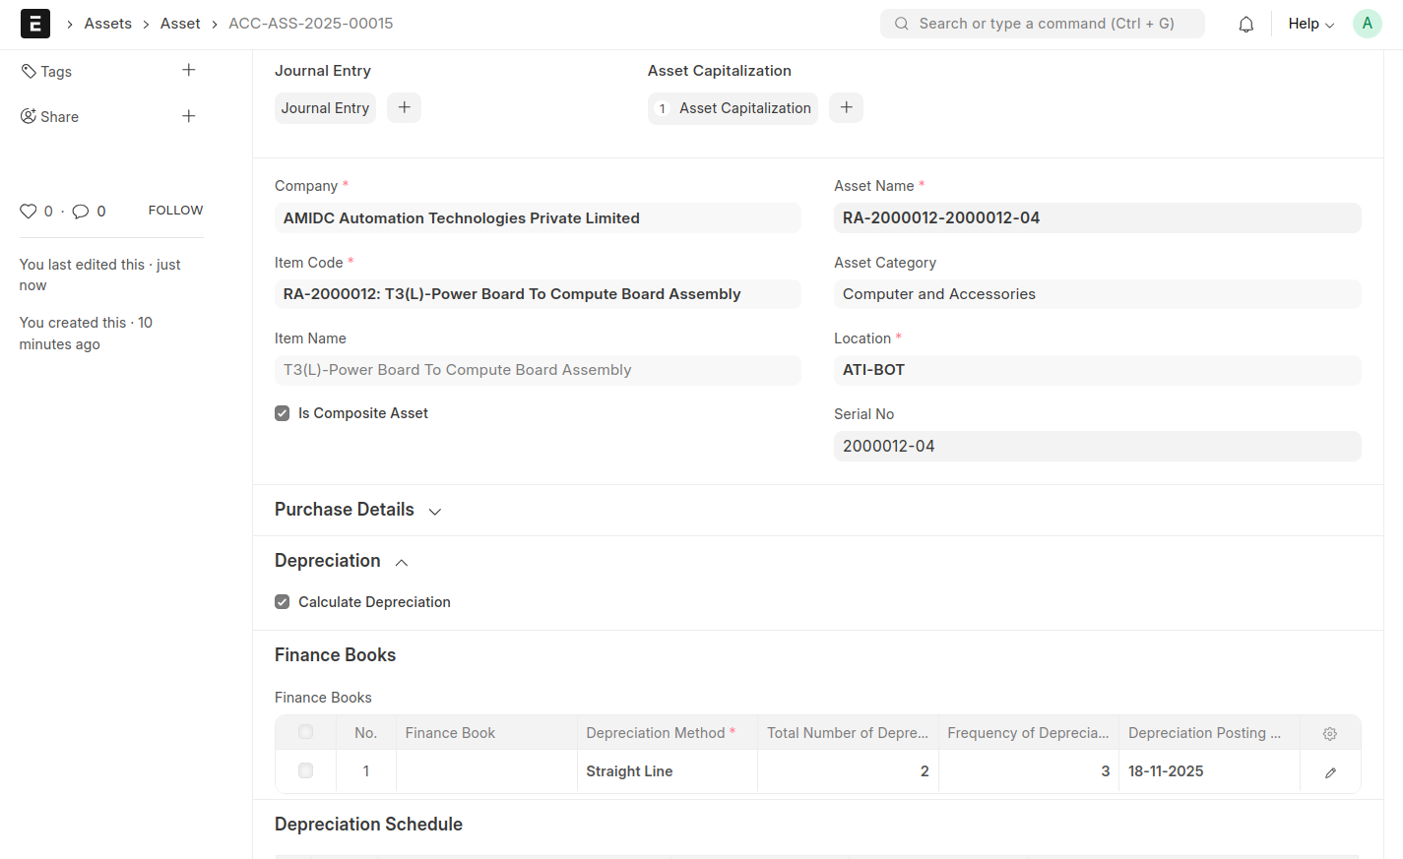
Task: Click the search command bar
Action: click(x=1042, y=24)
